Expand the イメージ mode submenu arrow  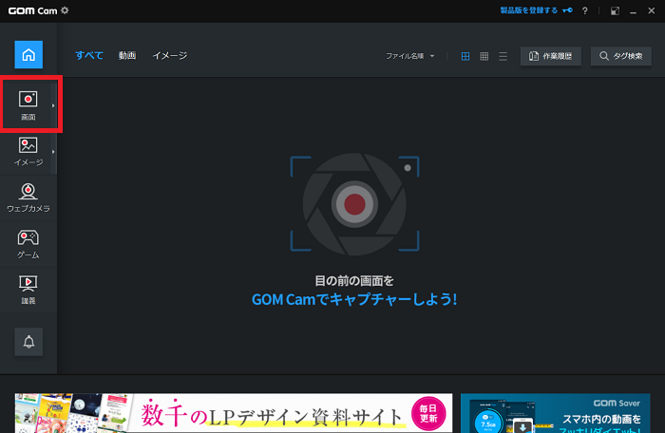point(53,151)
